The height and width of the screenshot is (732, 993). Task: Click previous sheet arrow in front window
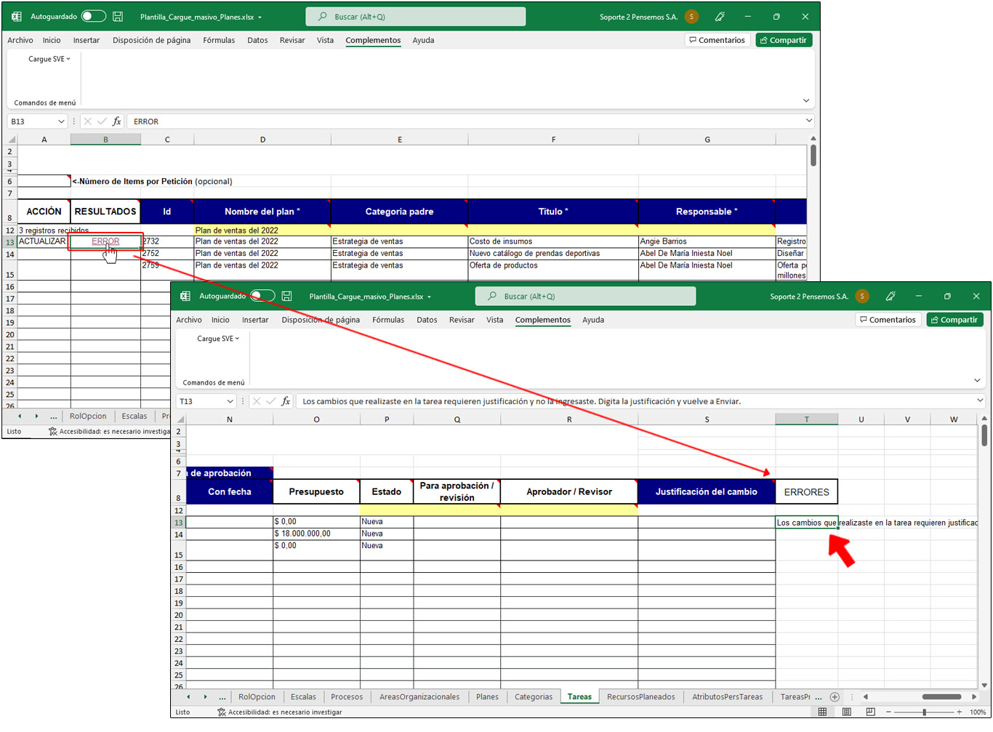coord(188,696)
